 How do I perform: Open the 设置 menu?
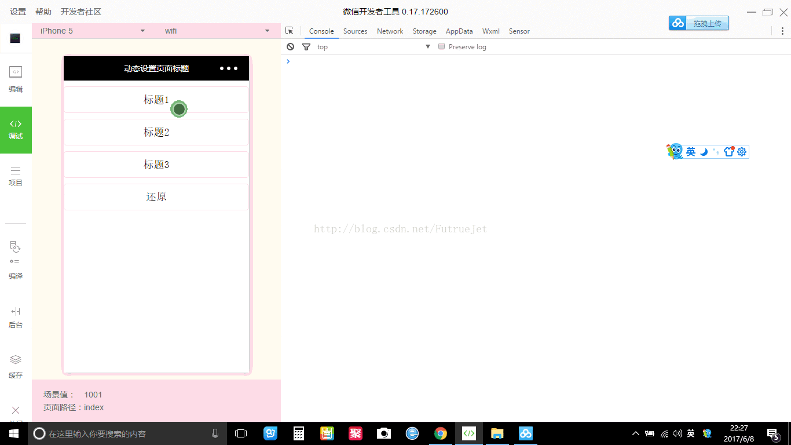tap(18, 12)
